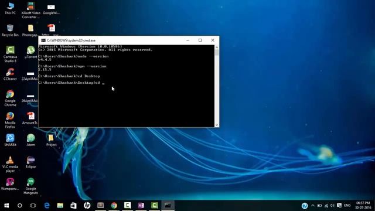Open File Explorer from taskbar
375x211 pixels.
(x=60, y=206)
